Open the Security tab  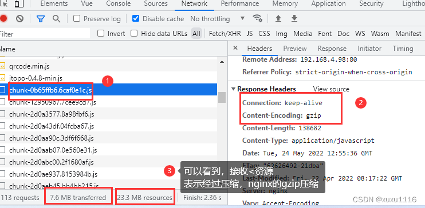pyautogui.click(x=371, y=4)
